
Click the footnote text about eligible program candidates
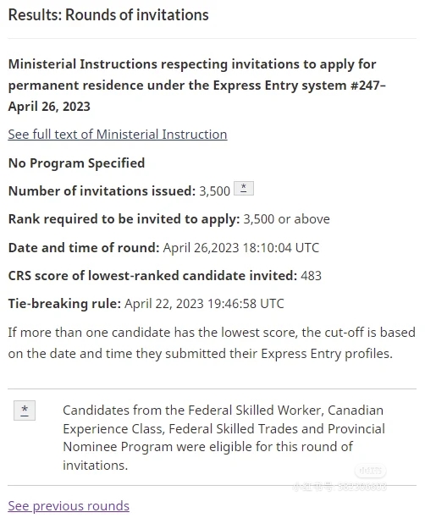[224, 438]
